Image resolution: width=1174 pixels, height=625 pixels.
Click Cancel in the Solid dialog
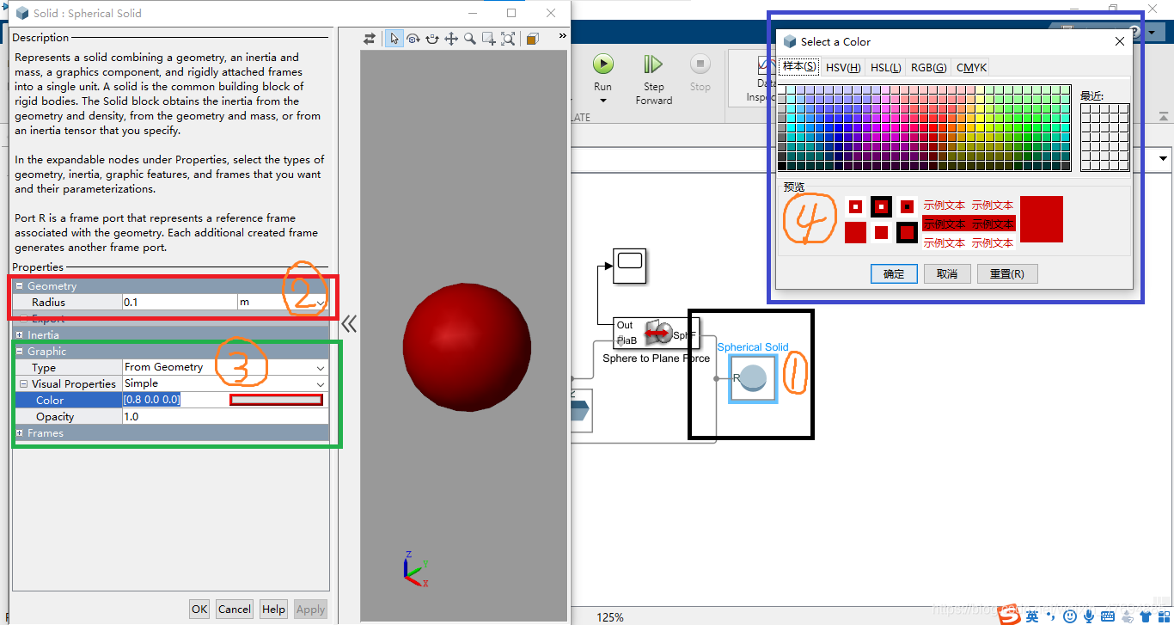(x=235, y=609)
